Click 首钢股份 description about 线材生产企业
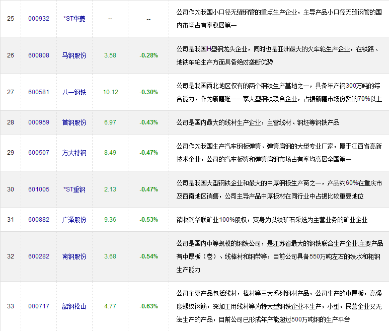The width and height of the screenshot is (389, 331). (258, 122)
